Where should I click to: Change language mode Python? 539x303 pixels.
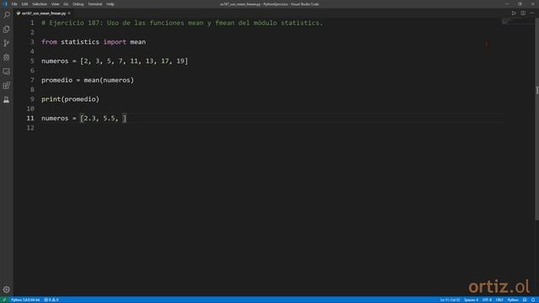[513, 300]
